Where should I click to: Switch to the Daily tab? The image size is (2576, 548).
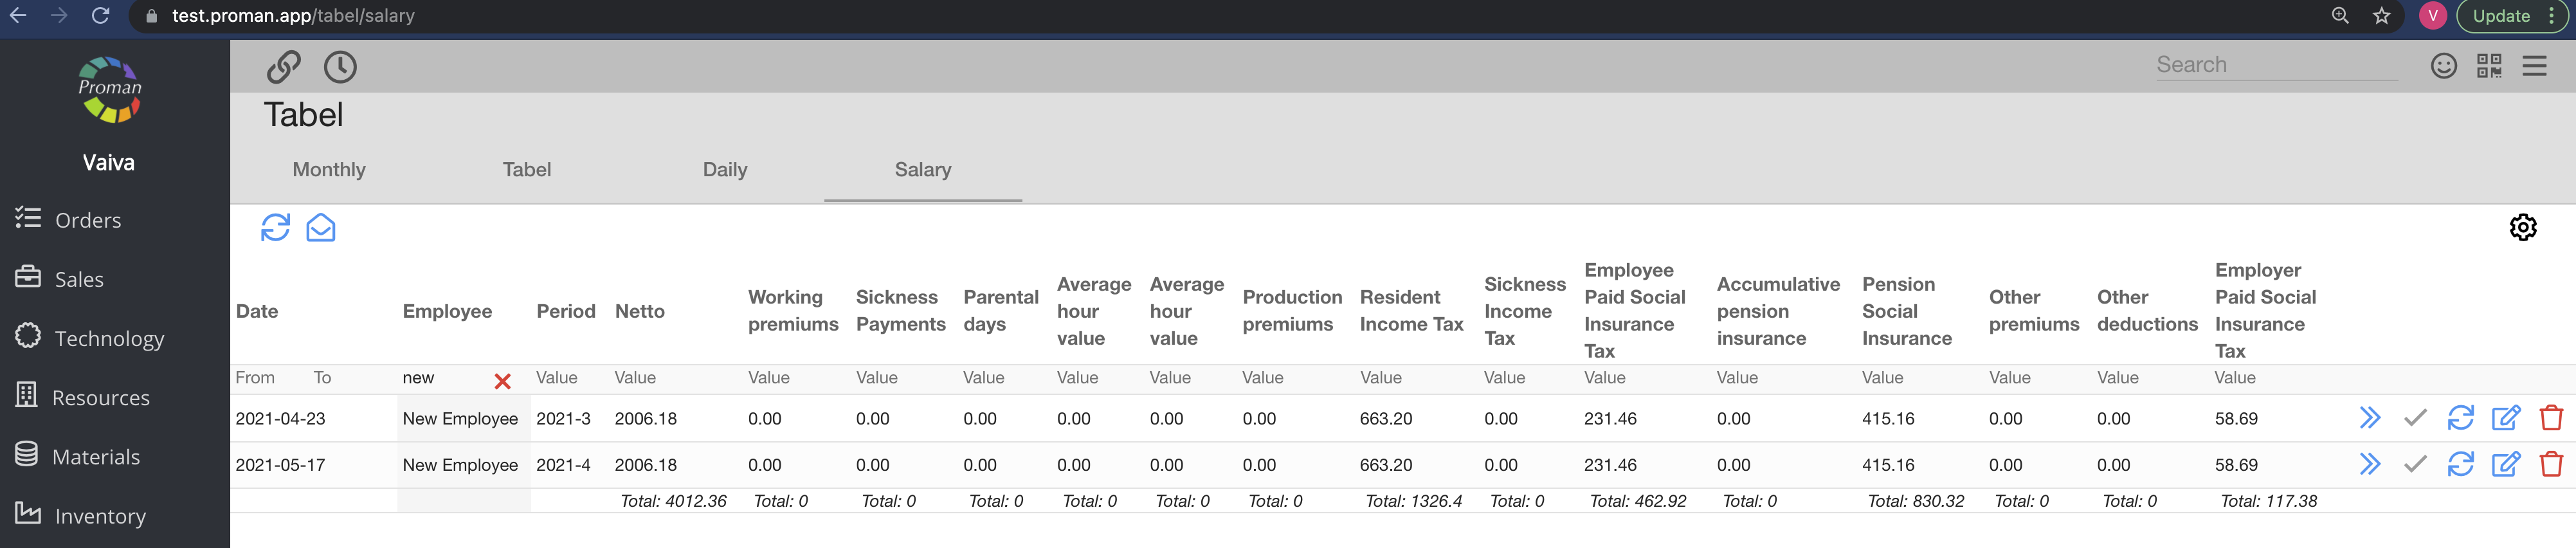point(724,170)
